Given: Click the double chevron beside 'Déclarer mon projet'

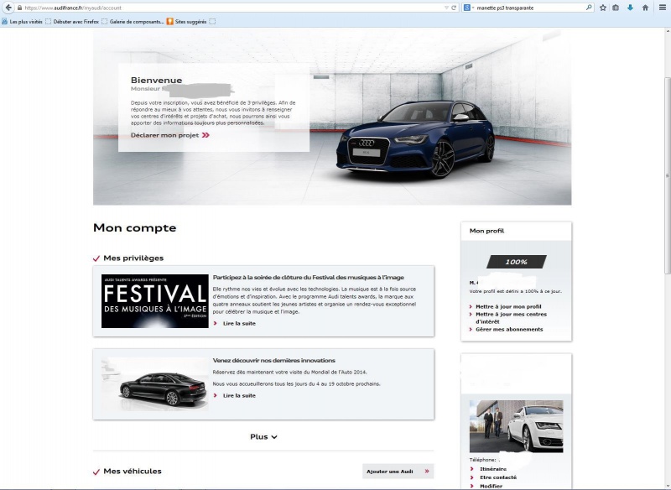Looking at the screenshot, I should point(205,135).
